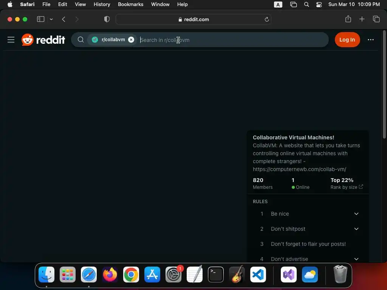Open the App Store from the Dock
The height and width of the screenshot is (290, 387).
152,275
